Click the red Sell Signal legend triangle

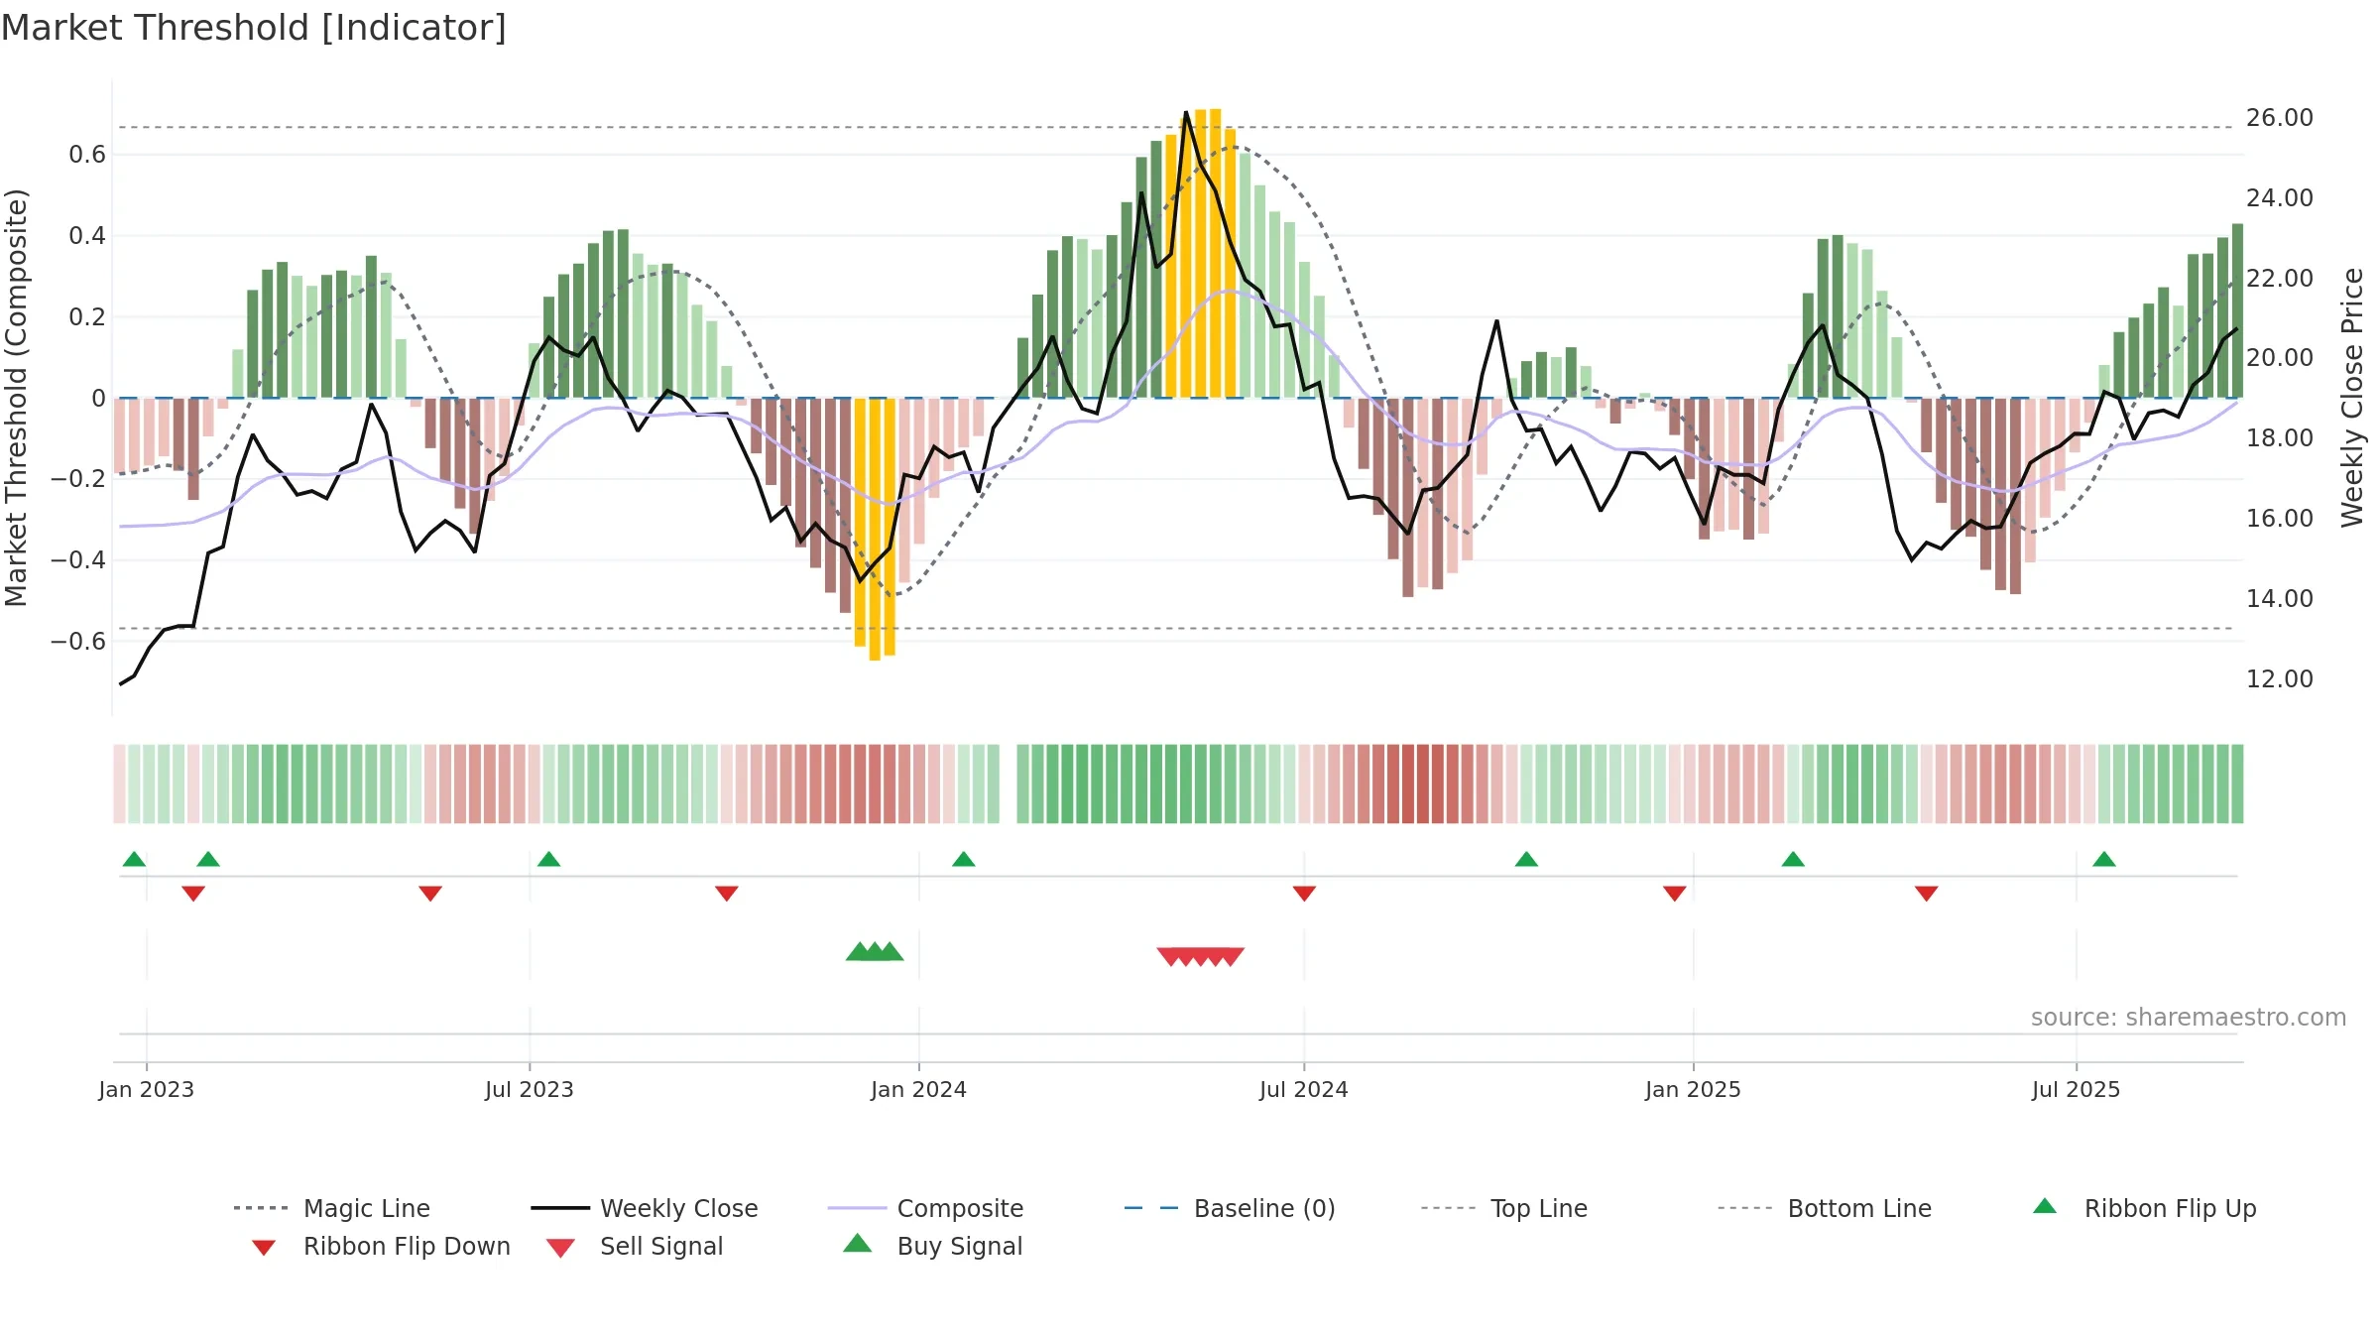[x=560, y=1248]
